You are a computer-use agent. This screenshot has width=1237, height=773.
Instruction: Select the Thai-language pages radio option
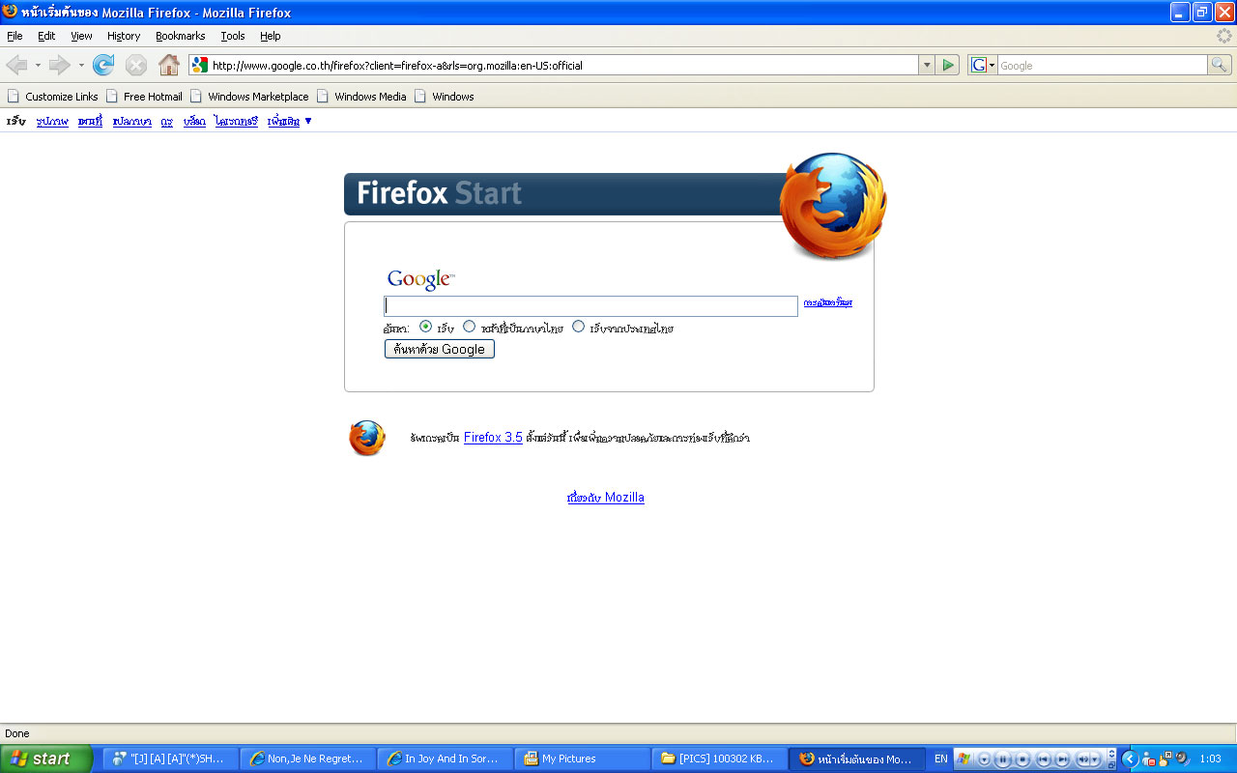(469, 327)
